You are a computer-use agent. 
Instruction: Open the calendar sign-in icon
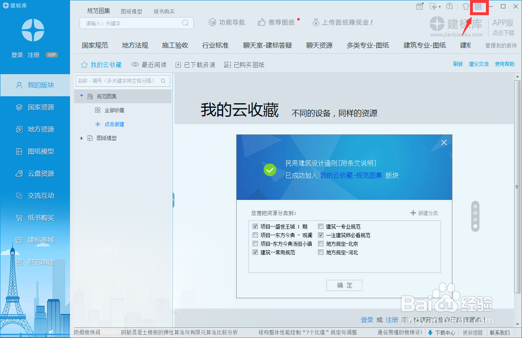click(419, 6)
